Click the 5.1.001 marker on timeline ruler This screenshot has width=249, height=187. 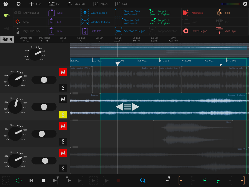coord(164,61)
